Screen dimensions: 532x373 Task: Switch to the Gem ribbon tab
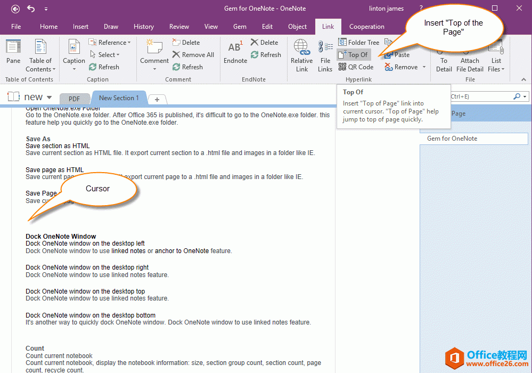239,26
